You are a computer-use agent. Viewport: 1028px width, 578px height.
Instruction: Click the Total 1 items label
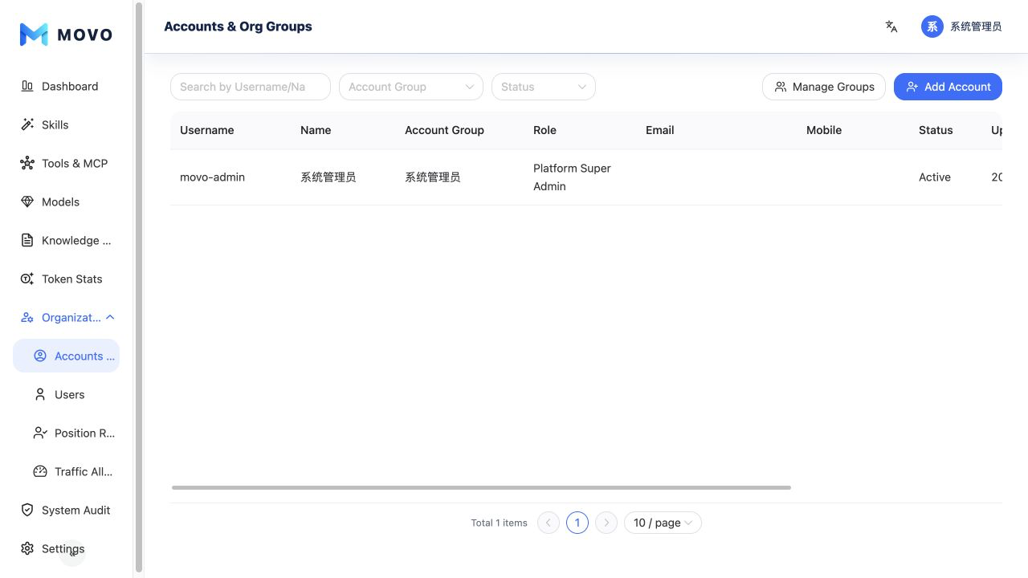click(x=499, y=523)
